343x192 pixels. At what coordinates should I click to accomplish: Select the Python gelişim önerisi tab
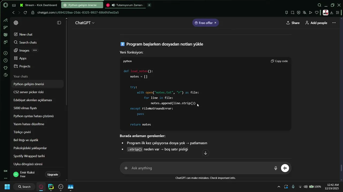tap(82, 5)
